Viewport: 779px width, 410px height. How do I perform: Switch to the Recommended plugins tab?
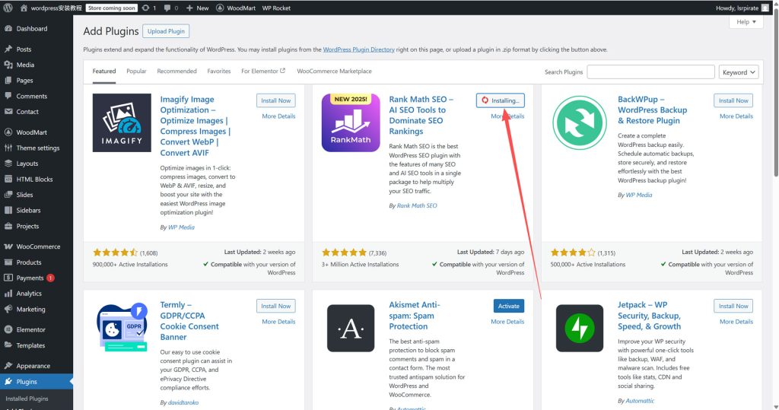[x=176, y=72]
